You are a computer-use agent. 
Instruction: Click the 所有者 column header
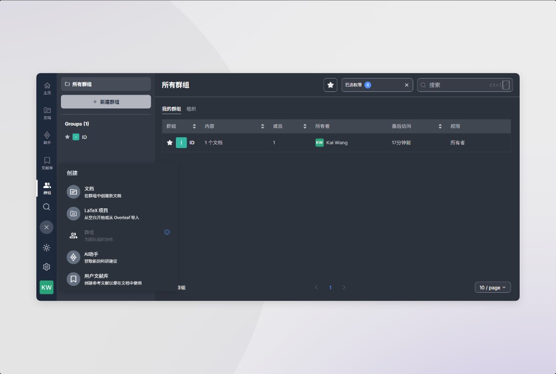pos(322,126)
